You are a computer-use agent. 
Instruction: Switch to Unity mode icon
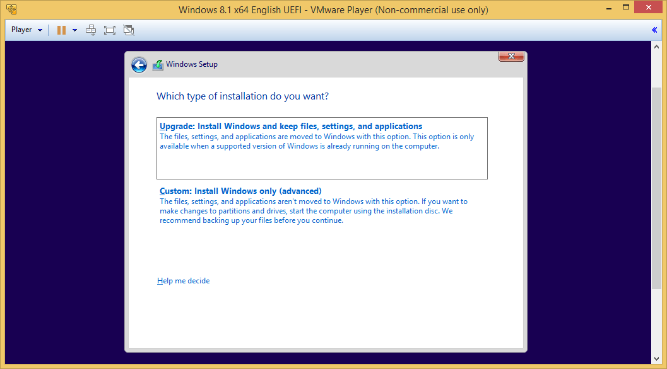tap(129, 30)
